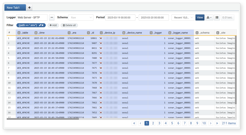Go to last page
Screen dimensions: 246x135
pos(217,123)
